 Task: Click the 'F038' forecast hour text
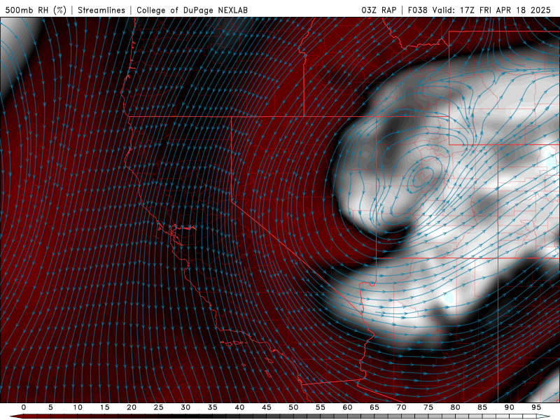(417, 10)
